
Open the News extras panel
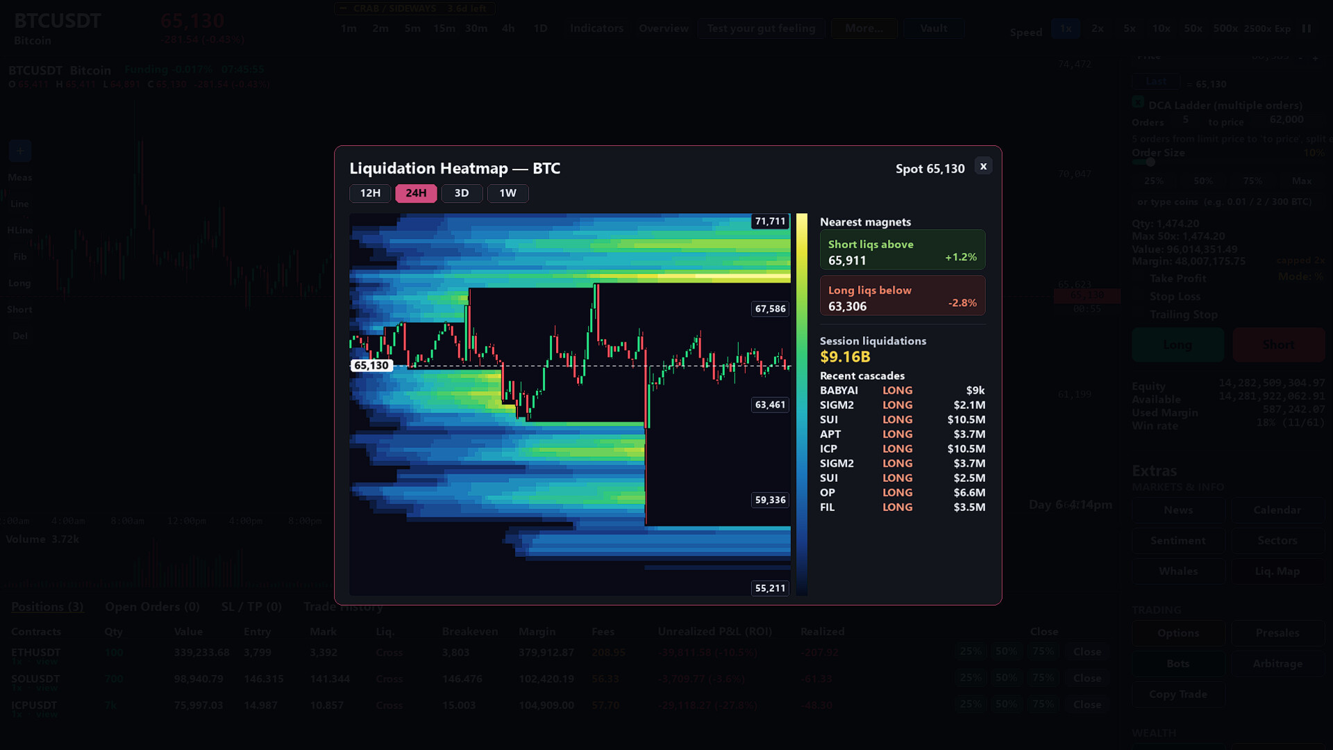click(1178, 510)
